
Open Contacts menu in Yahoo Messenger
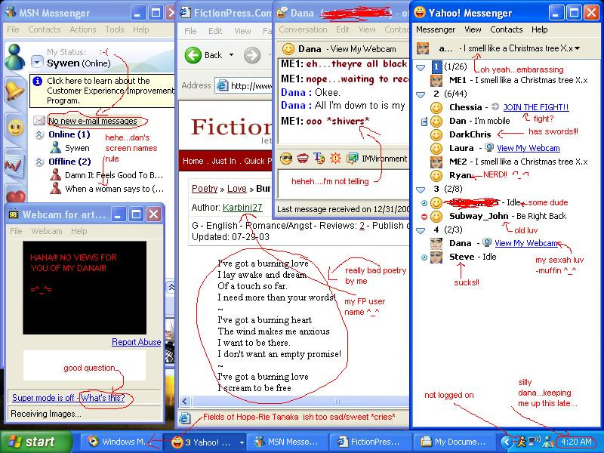(x=506, y=29)
